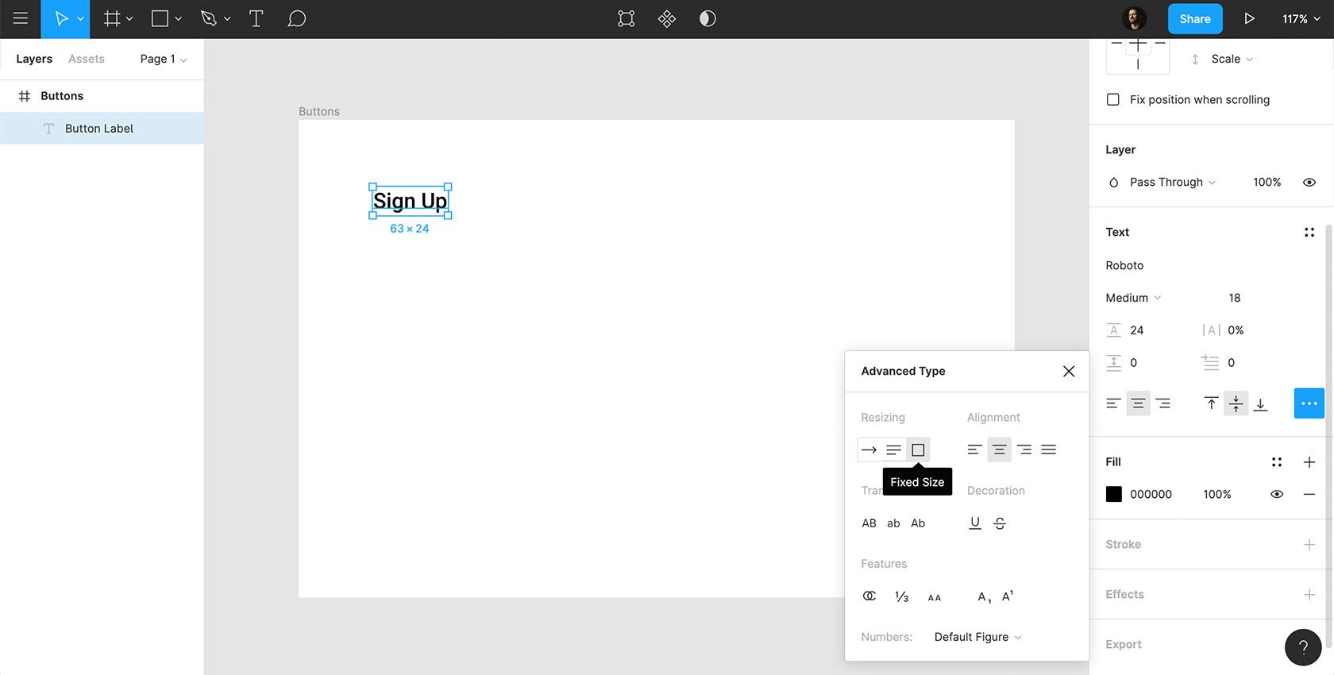Enable Fix position when scrolling checkbox
This screenshot has height=675, width=1334.
[1113, 99]
